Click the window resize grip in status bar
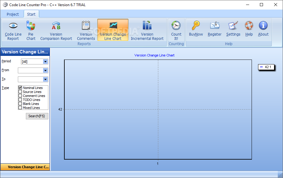Screen dimensions: 283x178 [x=280, y=175]
